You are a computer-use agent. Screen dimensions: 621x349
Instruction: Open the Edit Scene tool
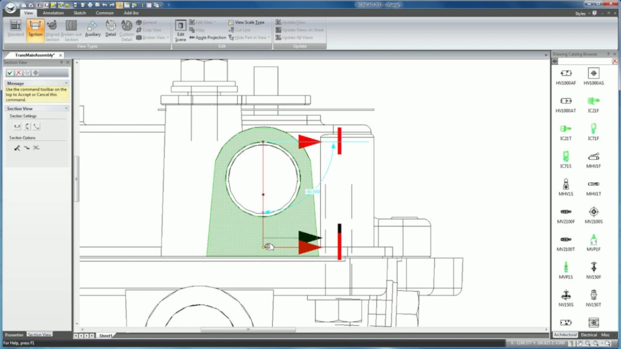[180, 29]
